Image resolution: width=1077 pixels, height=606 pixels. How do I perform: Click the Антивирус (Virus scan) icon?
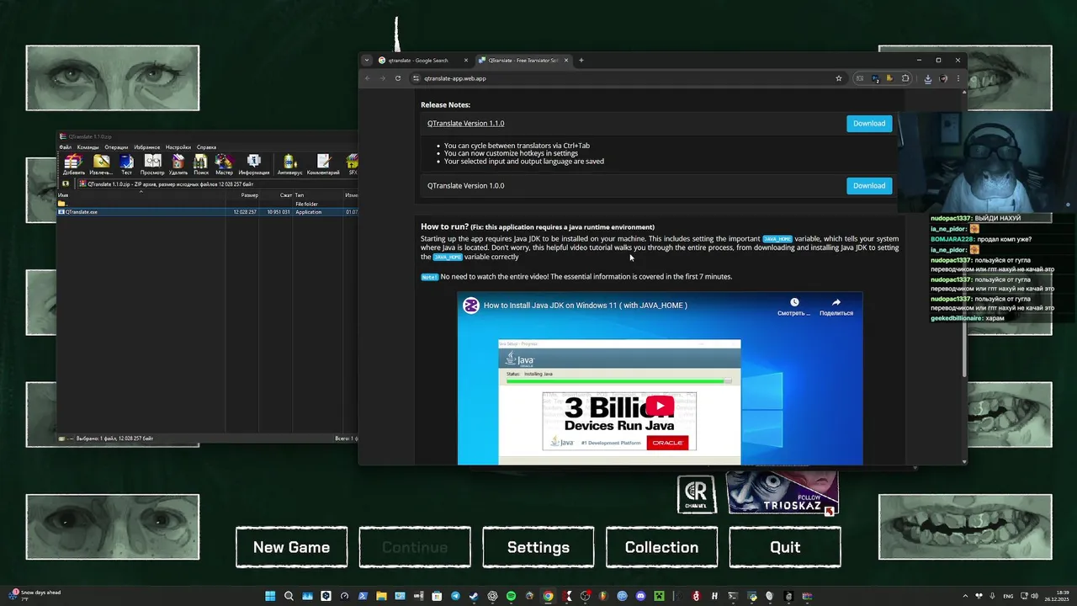289,163
